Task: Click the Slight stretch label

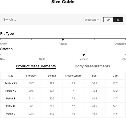Action: coord(42,59)
